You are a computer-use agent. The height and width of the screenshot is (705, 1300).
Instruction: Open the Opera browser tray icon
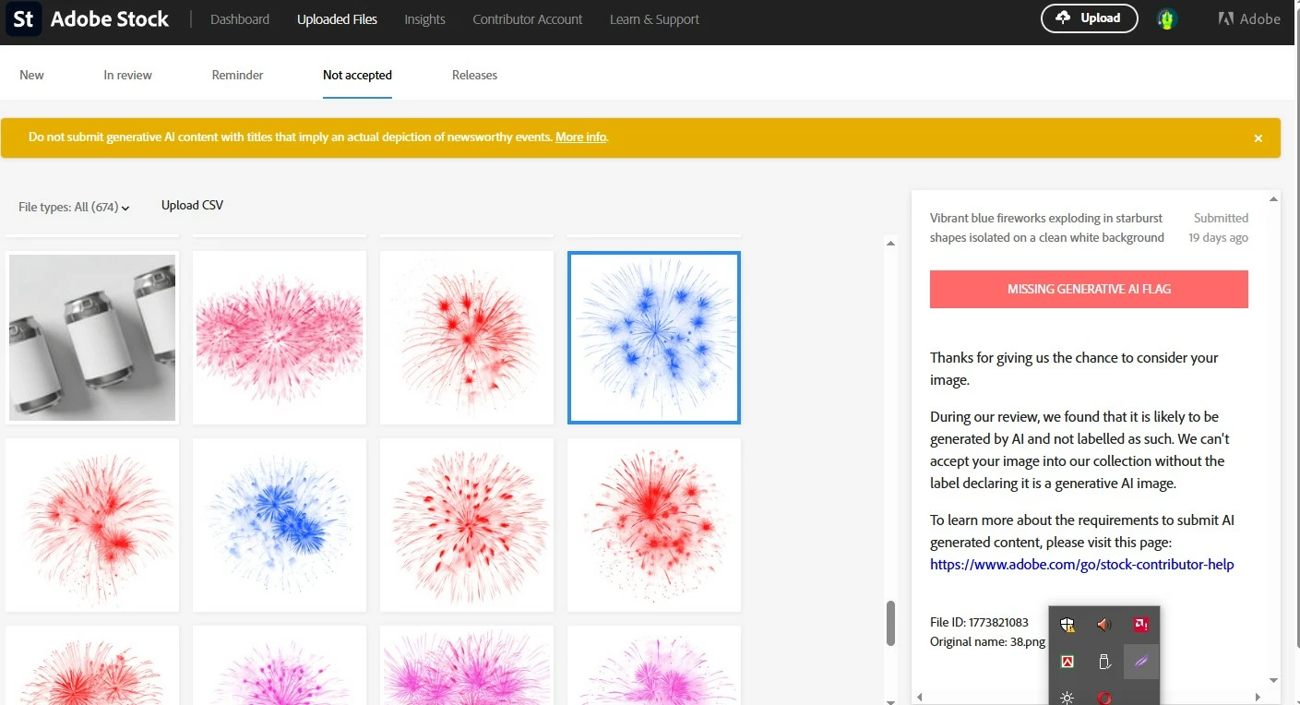(x=1104, y=697)
